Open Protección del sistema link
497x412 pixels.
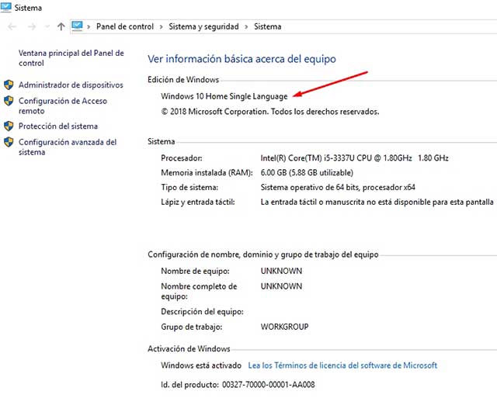(x=58, y=126)
